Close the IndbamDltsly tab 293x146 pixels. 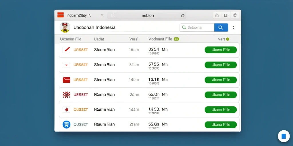[102, 15]
